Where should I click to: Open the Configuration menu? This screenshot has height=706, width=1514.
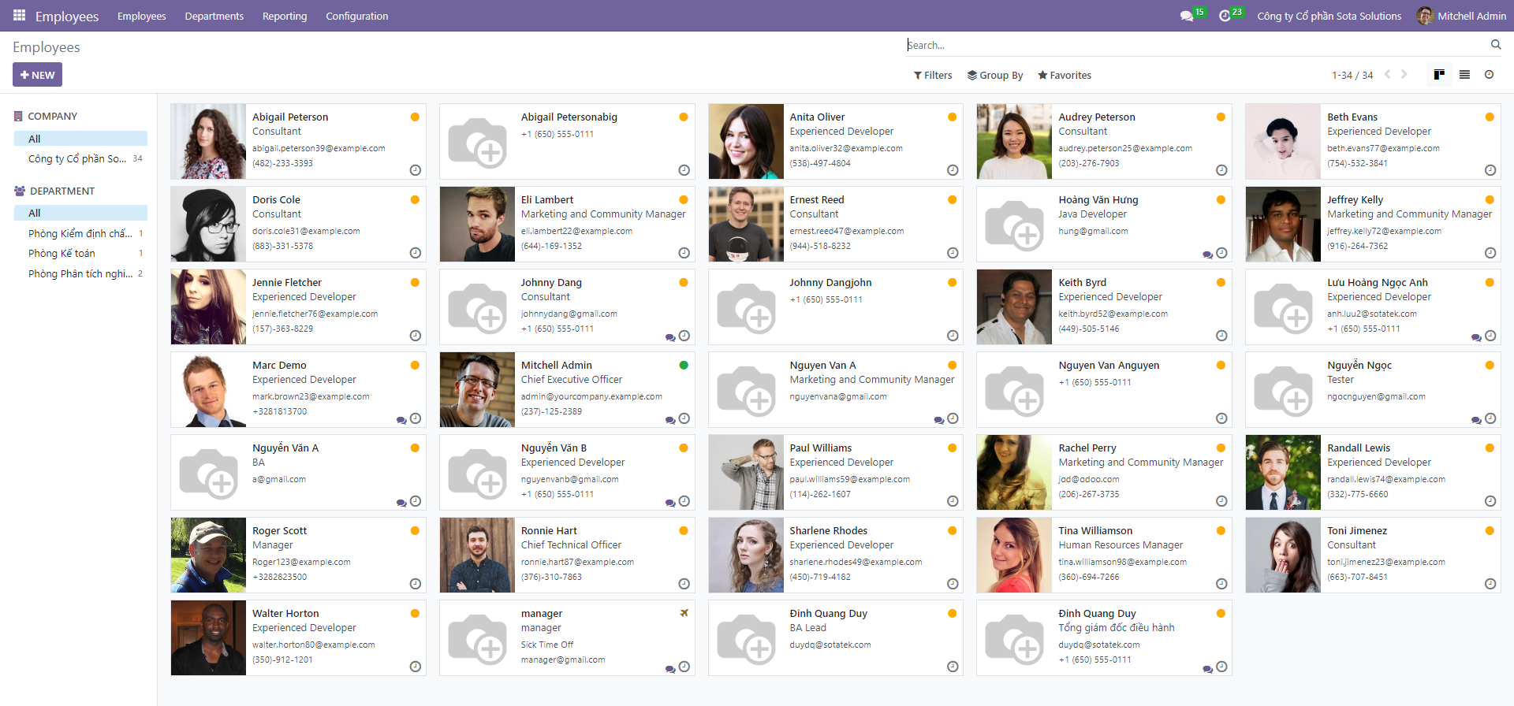coord(356,16)
